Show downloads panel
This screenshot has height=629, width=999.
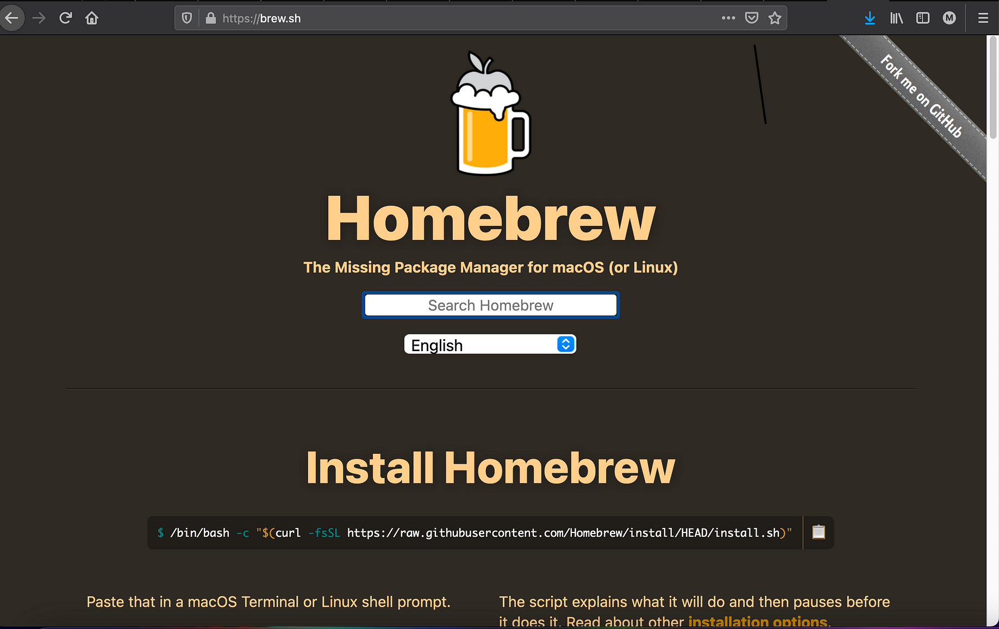[870, 18]
